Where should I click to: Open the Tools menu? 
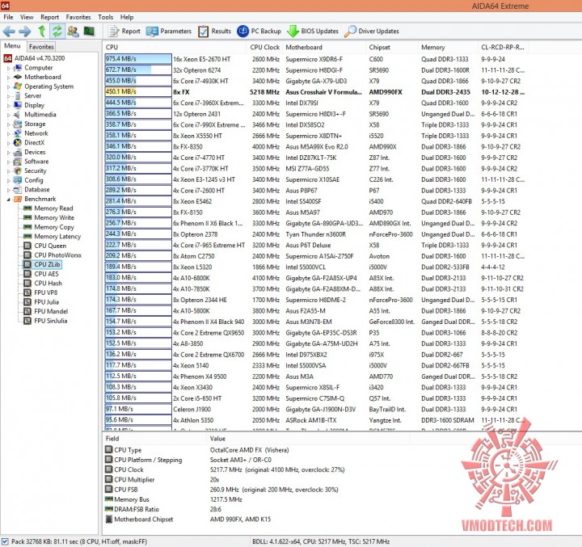[105, 17]
